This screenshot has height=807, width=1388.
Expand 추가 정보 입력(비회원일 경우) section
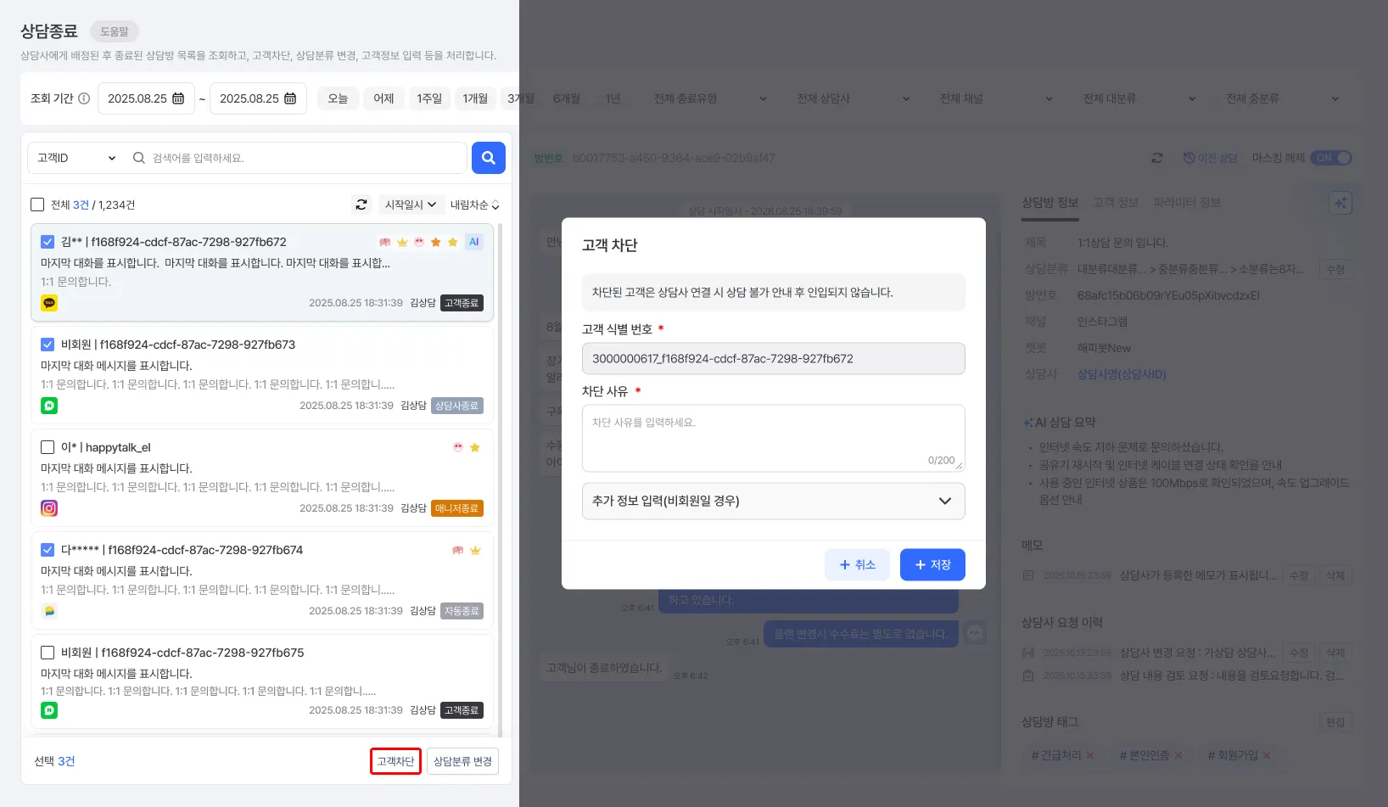[x=774, y=501]
